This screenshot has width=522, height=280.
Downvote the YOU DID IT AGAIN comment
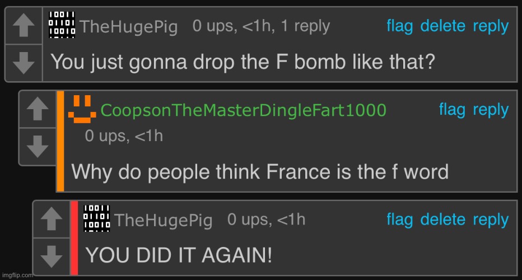[52, 256]
